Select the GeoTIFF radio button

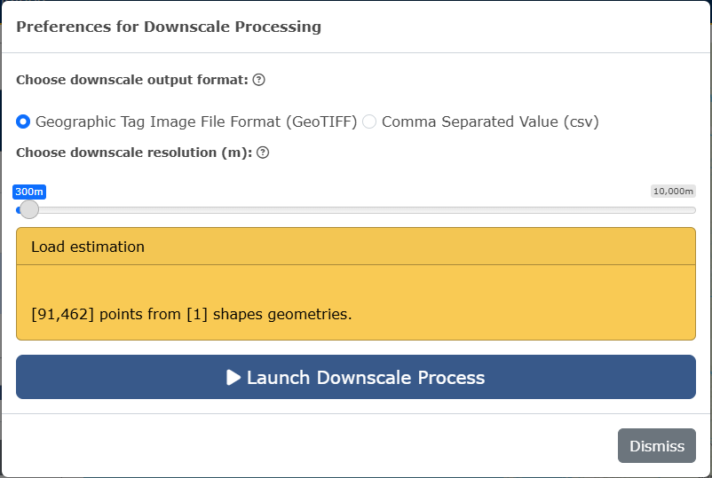pos(23,121)
